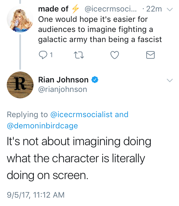Image resolution: width=179 pixels, height=206 pixels.
Task: Open the truncated @icecrmsoci... handle
Action: coord(110,9)
